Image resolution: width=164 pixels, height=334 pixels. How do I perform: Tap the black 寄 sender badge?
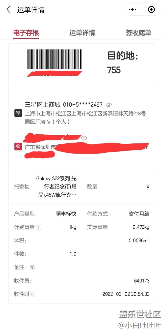click(x=18, y=113)
